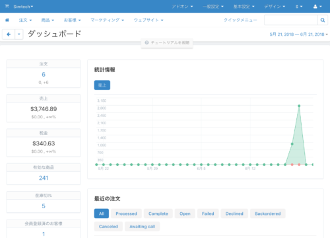Filter recent orders by Awaiting call
Viewport: 330px width, 238px height.
142,226
